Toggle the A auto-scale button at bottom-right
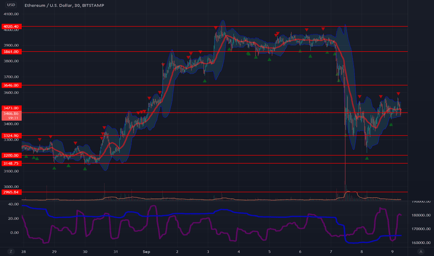The width and height of the screenshot is (434, 256). click(420, 251)
